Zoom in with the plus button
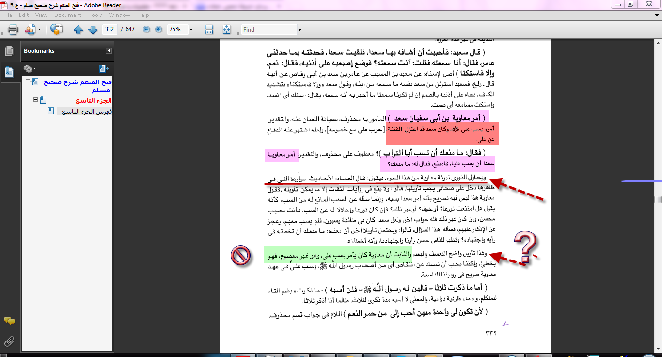This screenshot has width=662, height=357. (158, 30)
